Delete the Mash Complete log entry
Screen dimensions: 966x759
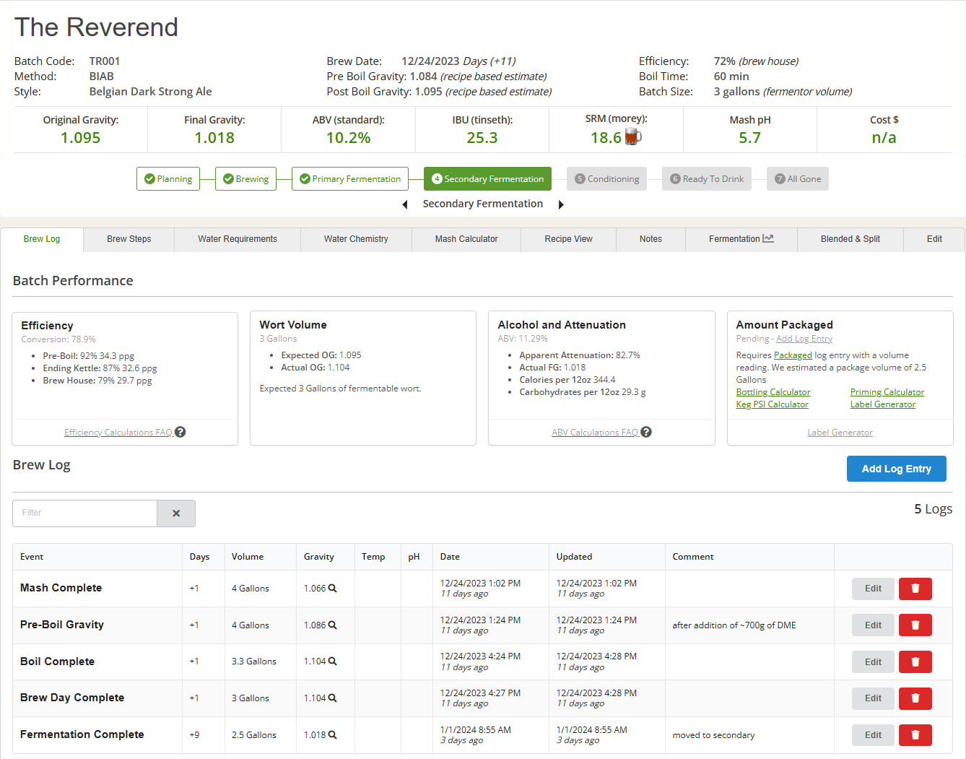pos(915,589)
